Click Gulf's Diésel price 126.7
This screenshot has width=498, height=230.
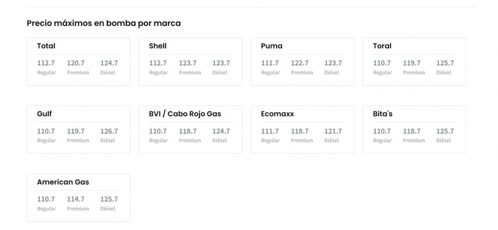tap(109, 131)
